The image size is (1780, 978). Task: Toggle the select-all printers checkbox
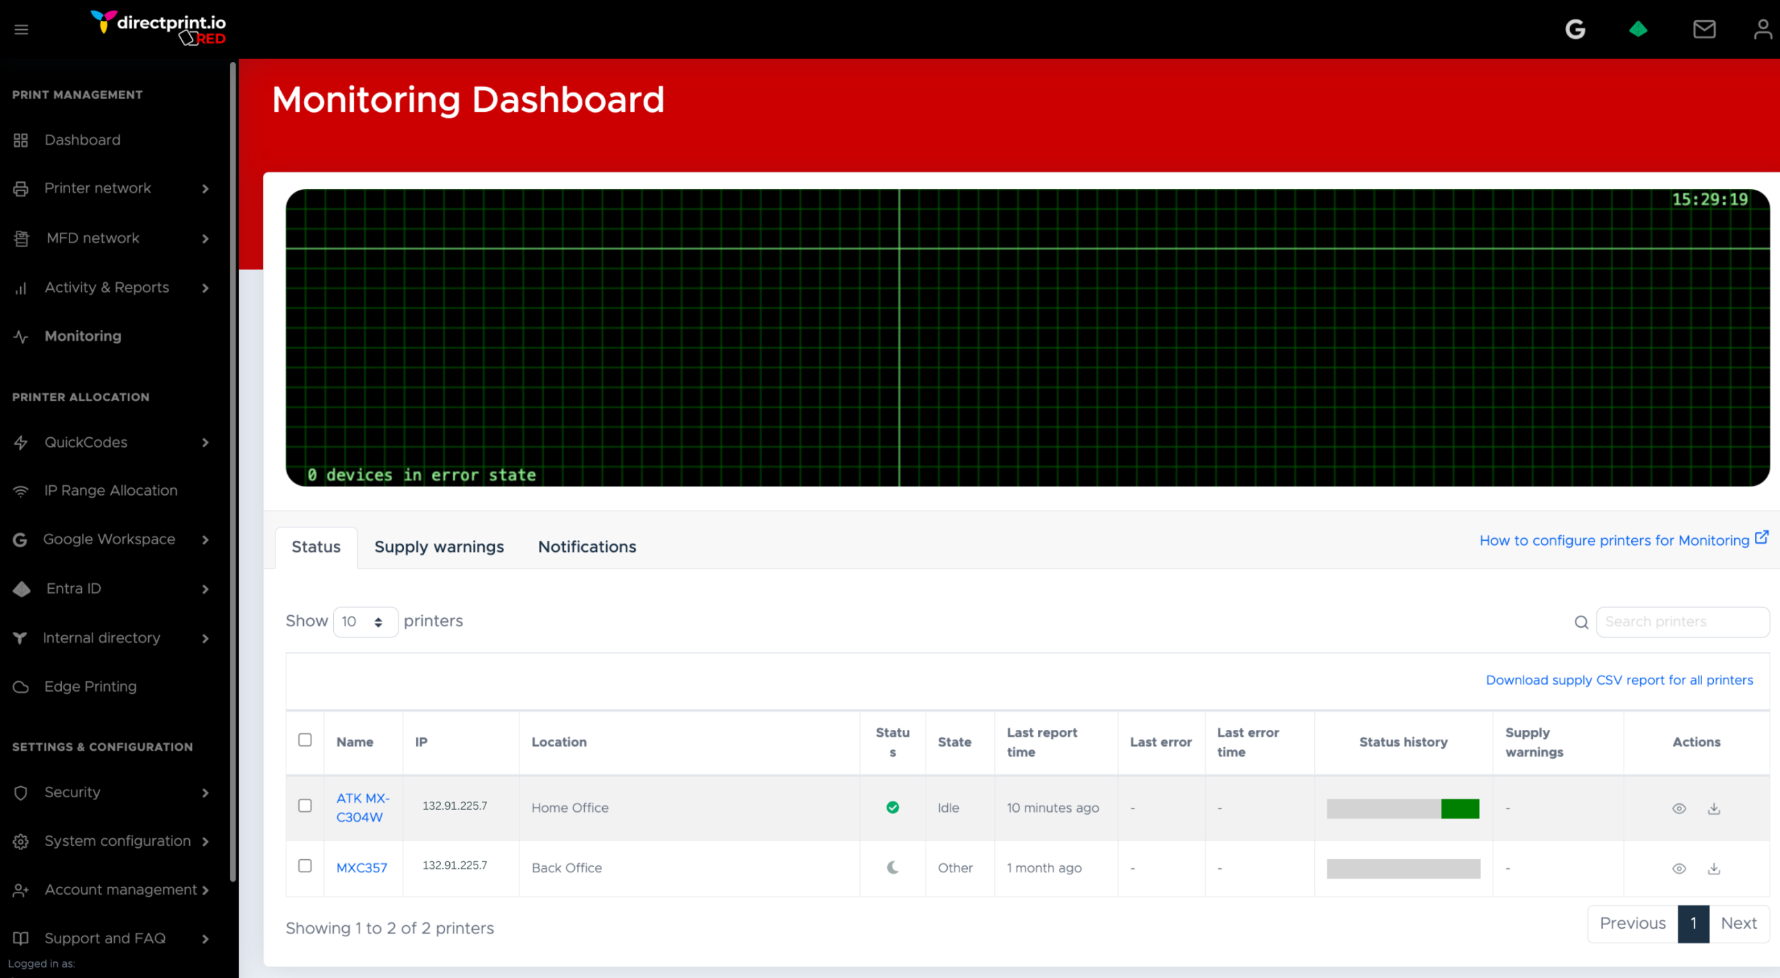point(305,740)
